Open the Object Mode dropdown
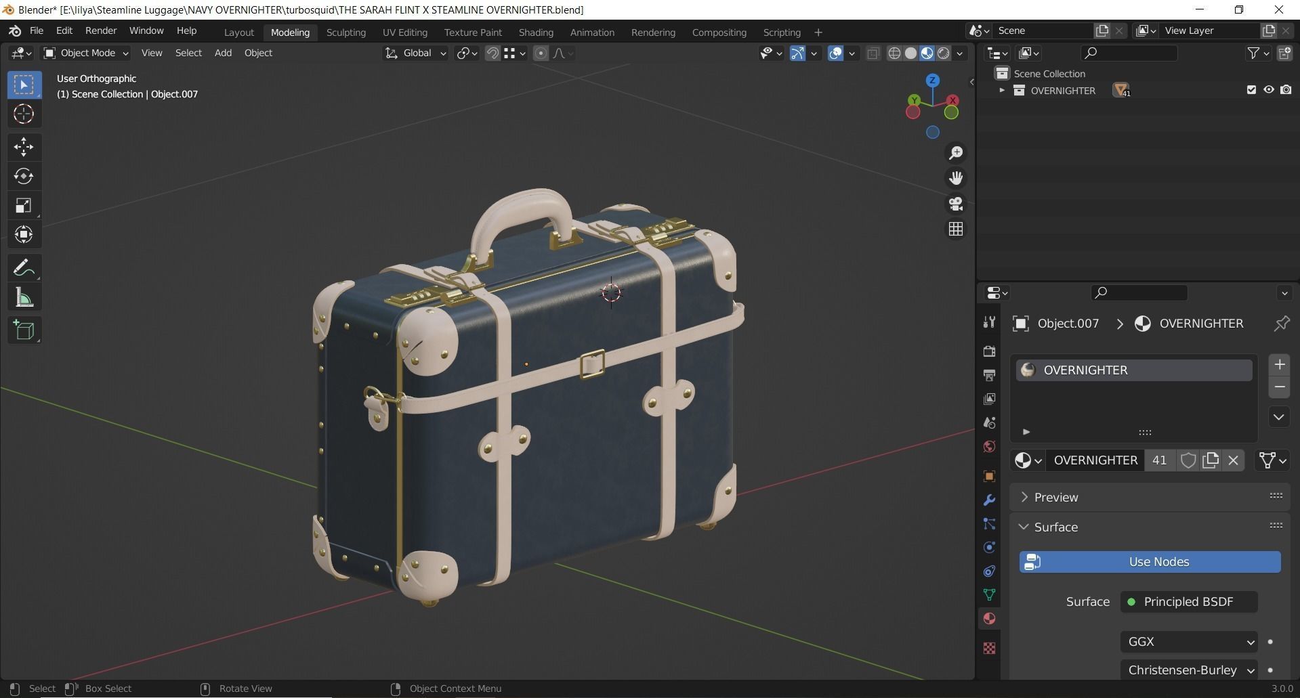 pyautogui.click(x=85, y=53)
